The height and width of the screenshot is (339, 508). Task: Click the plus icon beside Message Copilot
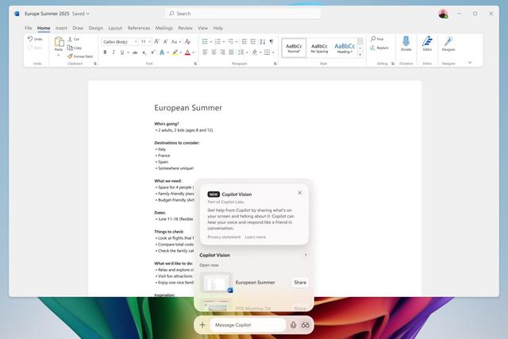tap(203, 325)
